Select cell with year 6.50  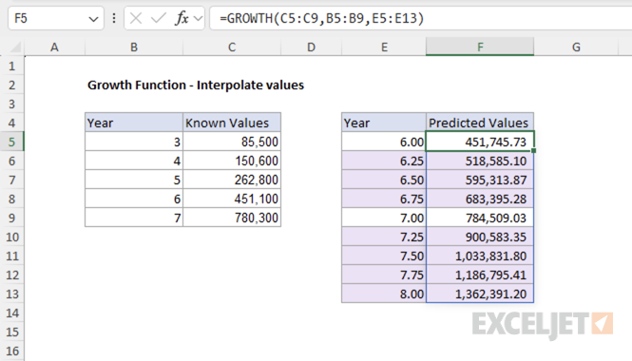384,180
